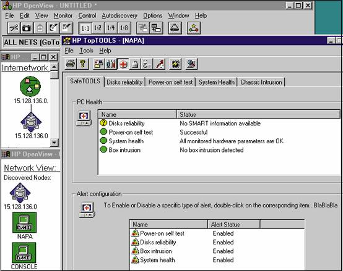Switch to the SafeTOOLS tab
Screen dimensions: 343x271
tap(85, 81)
